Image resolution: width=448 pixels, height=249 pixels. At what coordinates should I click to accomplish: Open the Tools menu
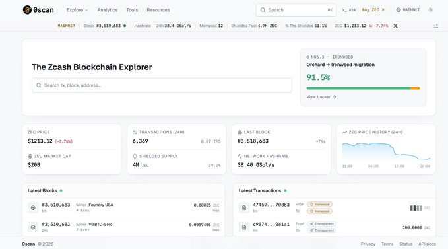[132, 10]
